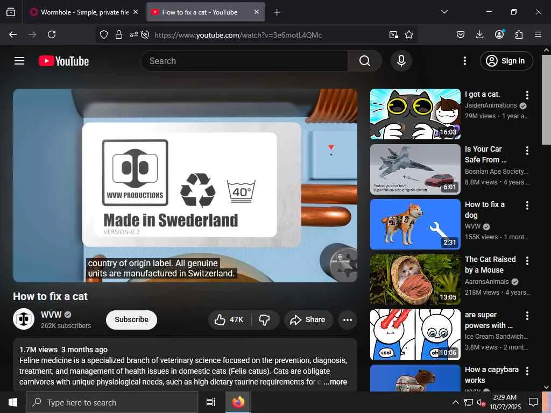The width and height of the screenshot is (551, 413).
Task: Click the search magnifier button
Action: pos(365,61)
